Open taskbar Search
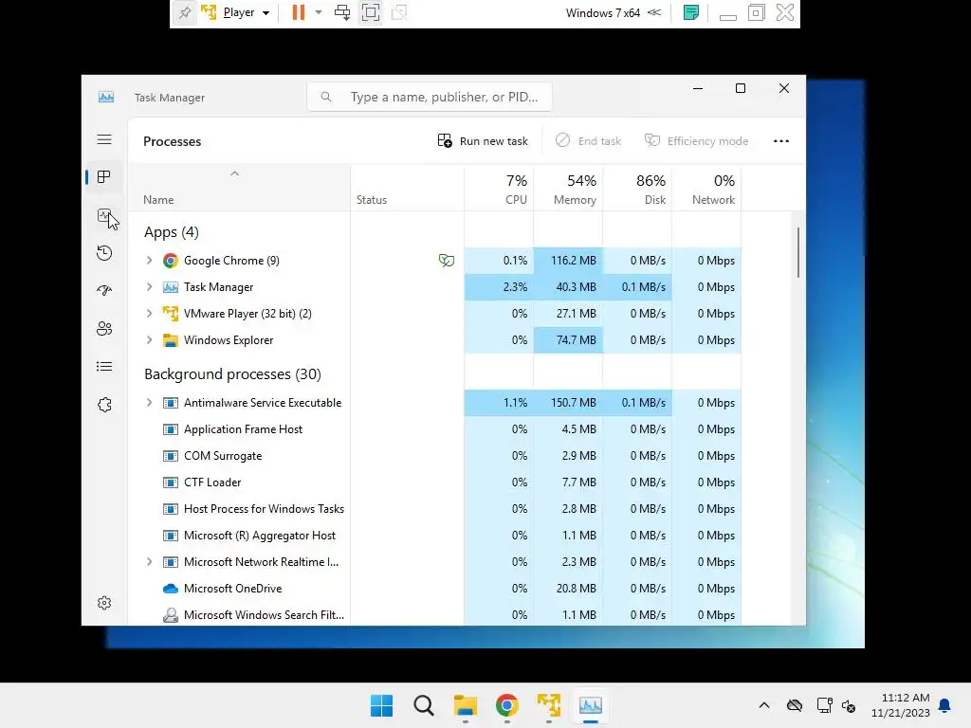971x728 pixels. point(424,705)
